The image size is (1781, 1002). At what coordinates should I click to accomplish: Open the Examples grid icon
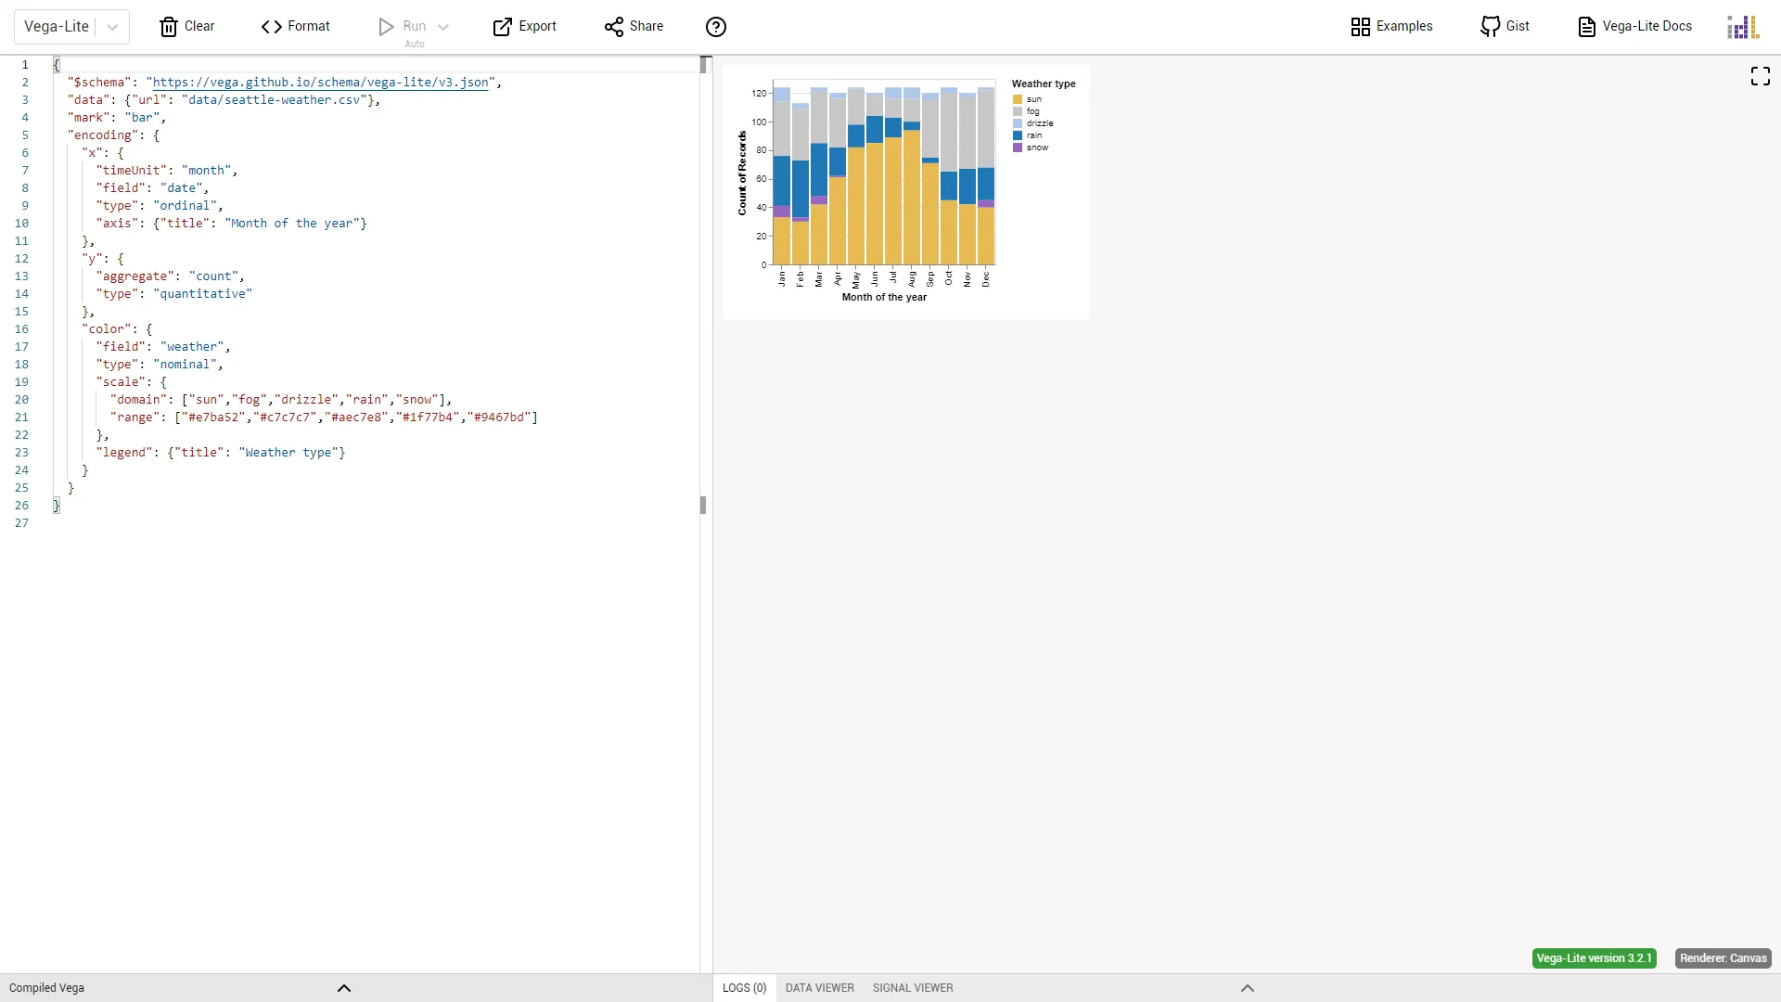(x=1360, y=27)
